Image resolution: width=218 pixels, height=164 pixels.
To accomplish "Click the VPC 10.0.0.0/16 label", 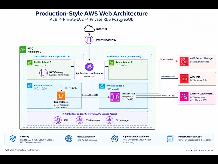I will (34, 50).
